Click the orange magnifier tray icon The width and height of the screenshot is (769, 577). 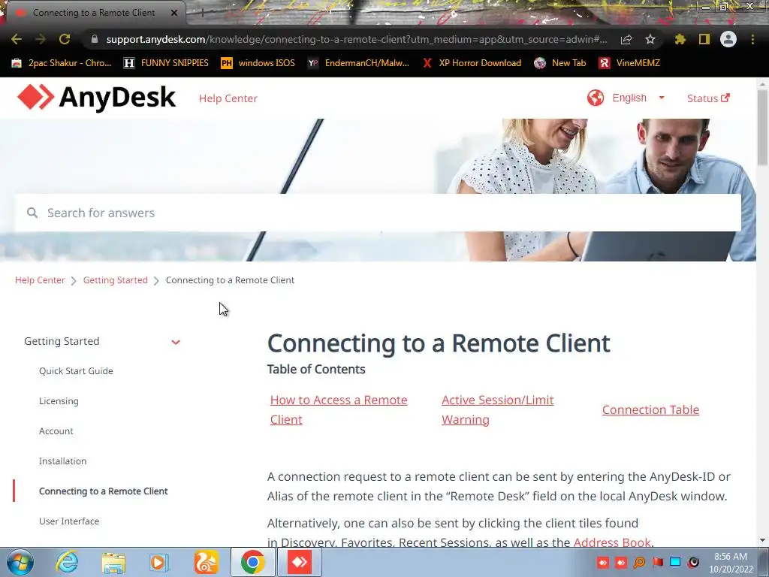639,562
